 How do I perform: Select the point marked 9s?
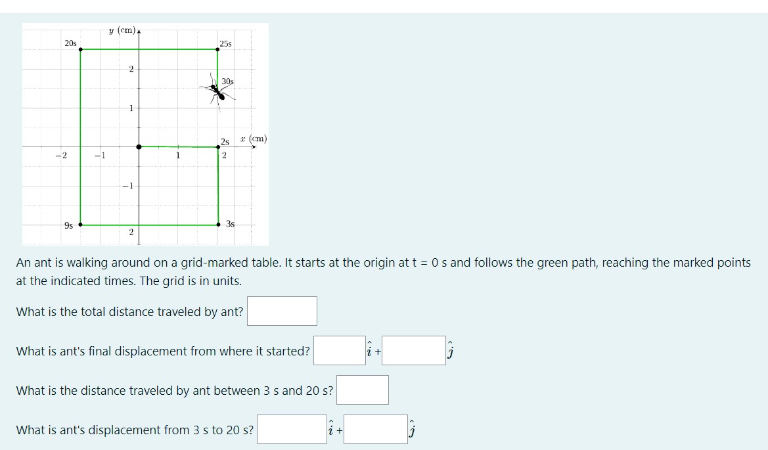click(x=80, y=224)
